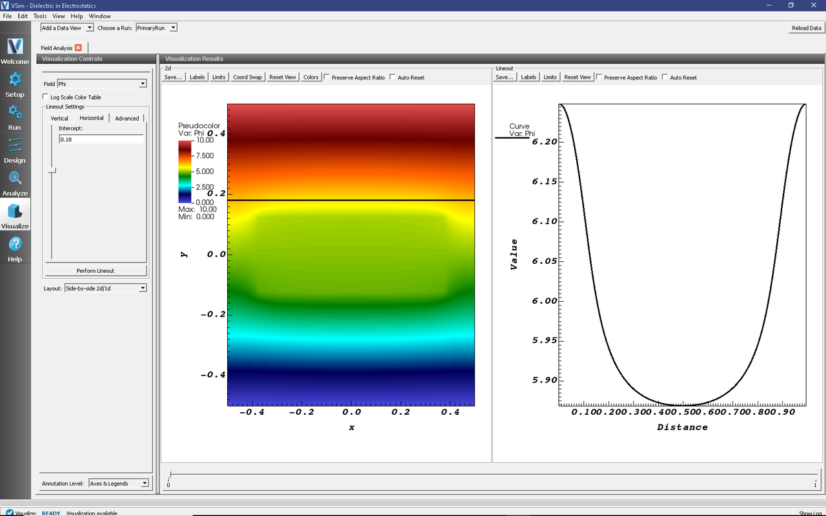Switch to the Vertical lineout tab
The image size is (826, 516).
[59, 118]
